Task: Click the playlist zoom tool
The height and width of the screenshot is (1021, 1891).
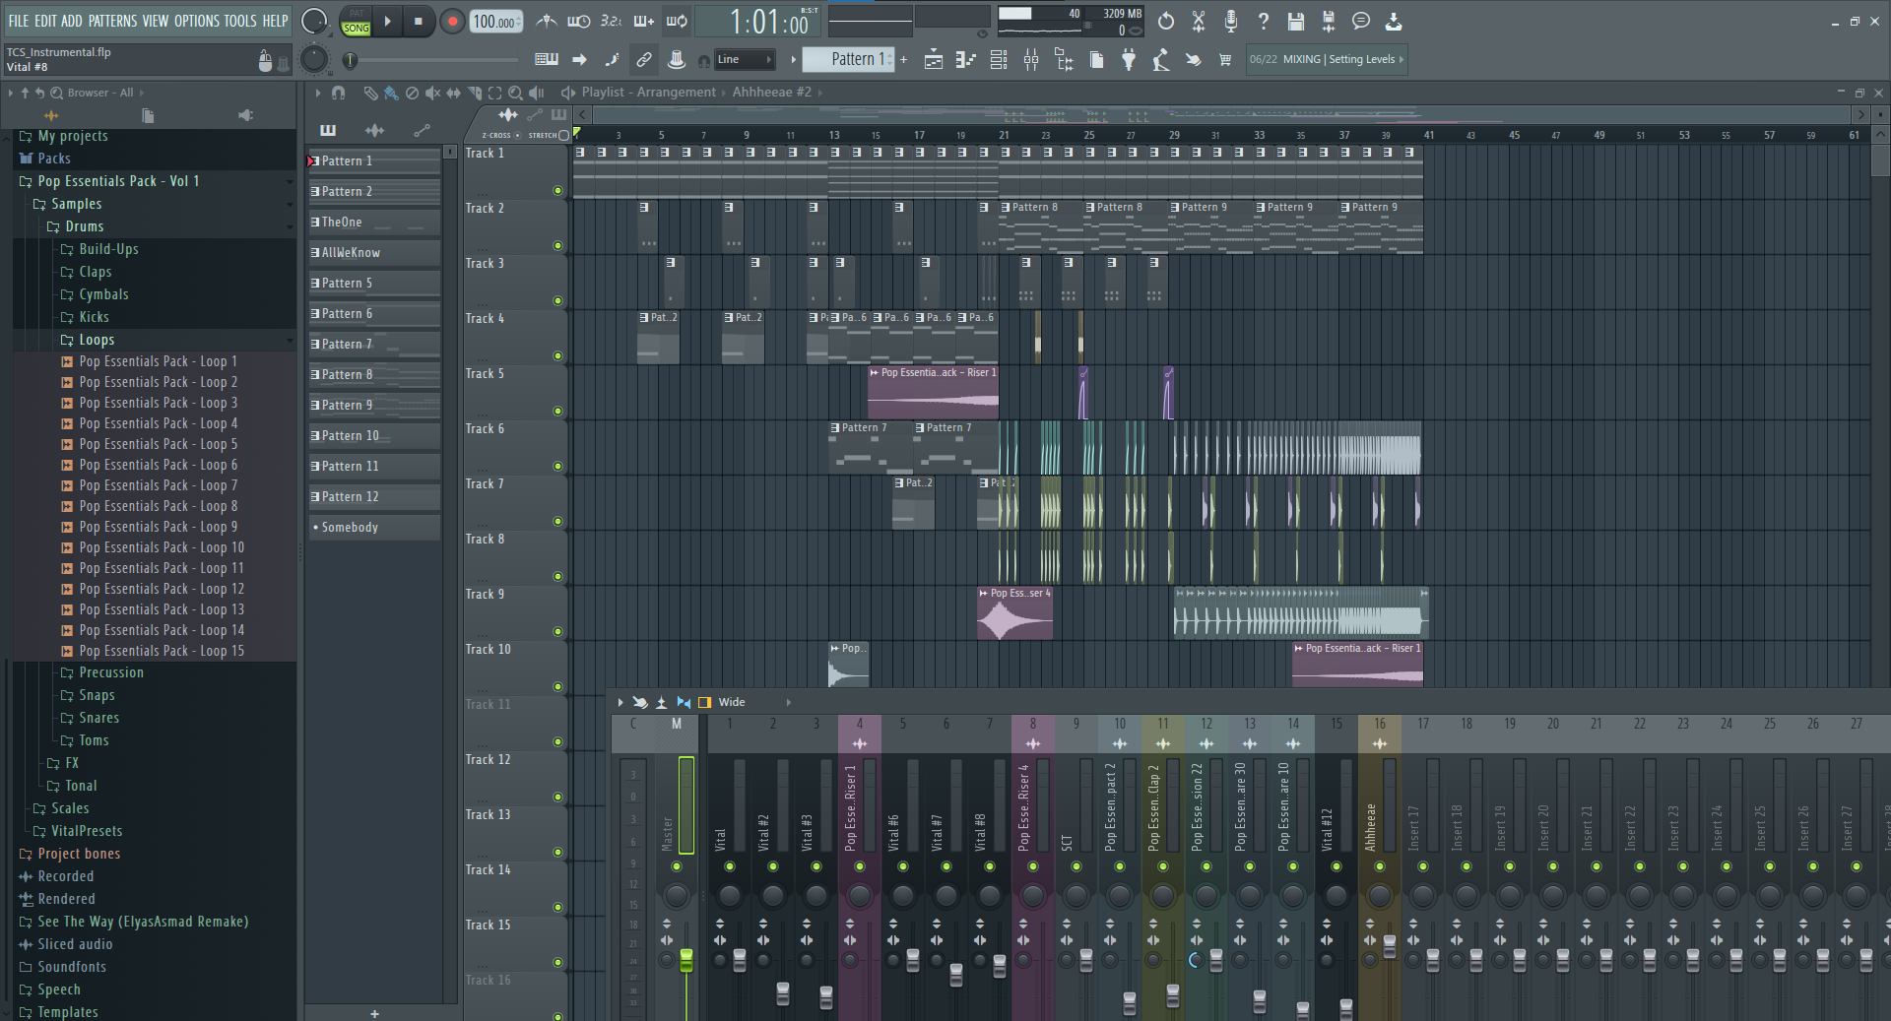Action: (x=515, y=93)
